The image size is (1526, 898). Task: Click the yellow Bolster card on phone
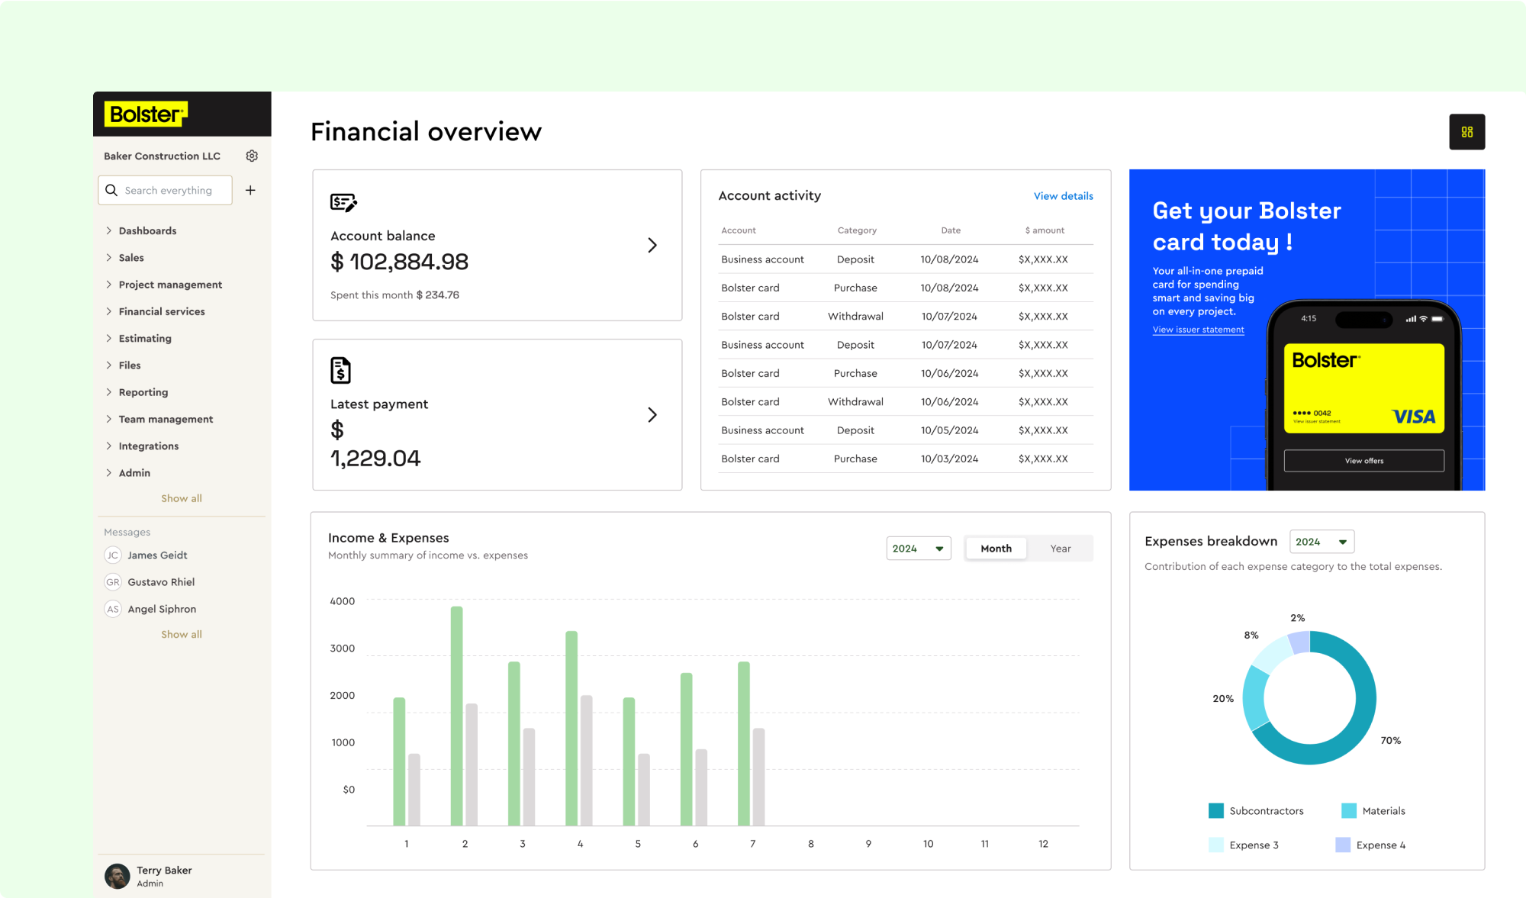click(1364, 388)
